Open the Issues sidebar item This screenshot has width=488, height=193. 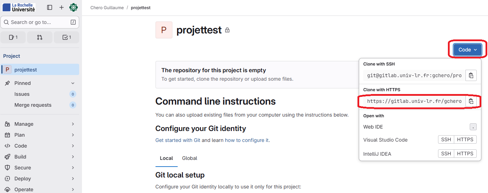click(x=22, y=94)
